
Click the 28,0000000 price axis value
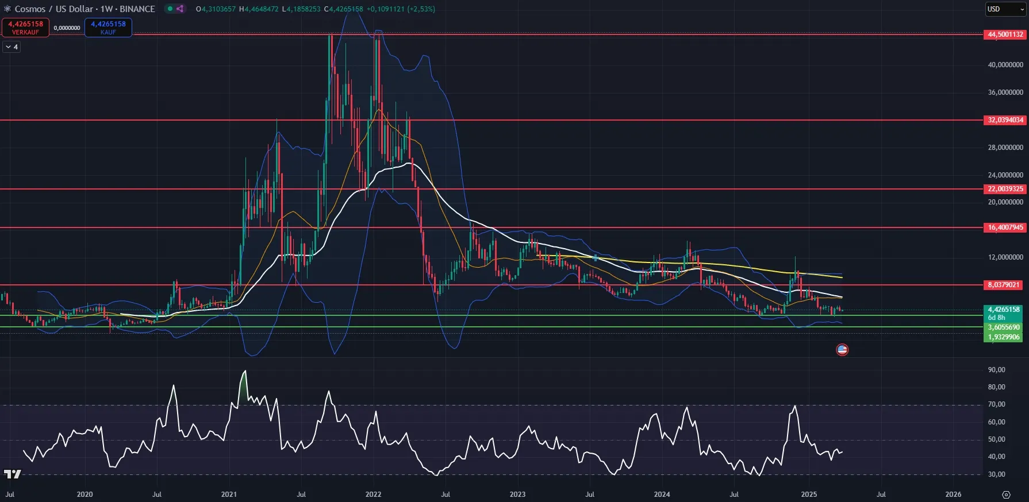point(1005,148)
